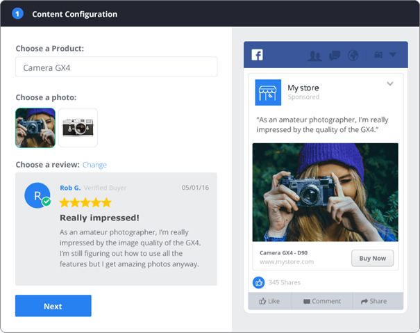Click the Next button

point(53,306)
